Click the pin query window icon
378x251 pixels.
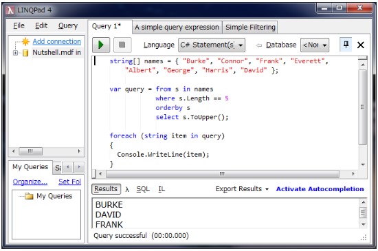tap(346, 45)
